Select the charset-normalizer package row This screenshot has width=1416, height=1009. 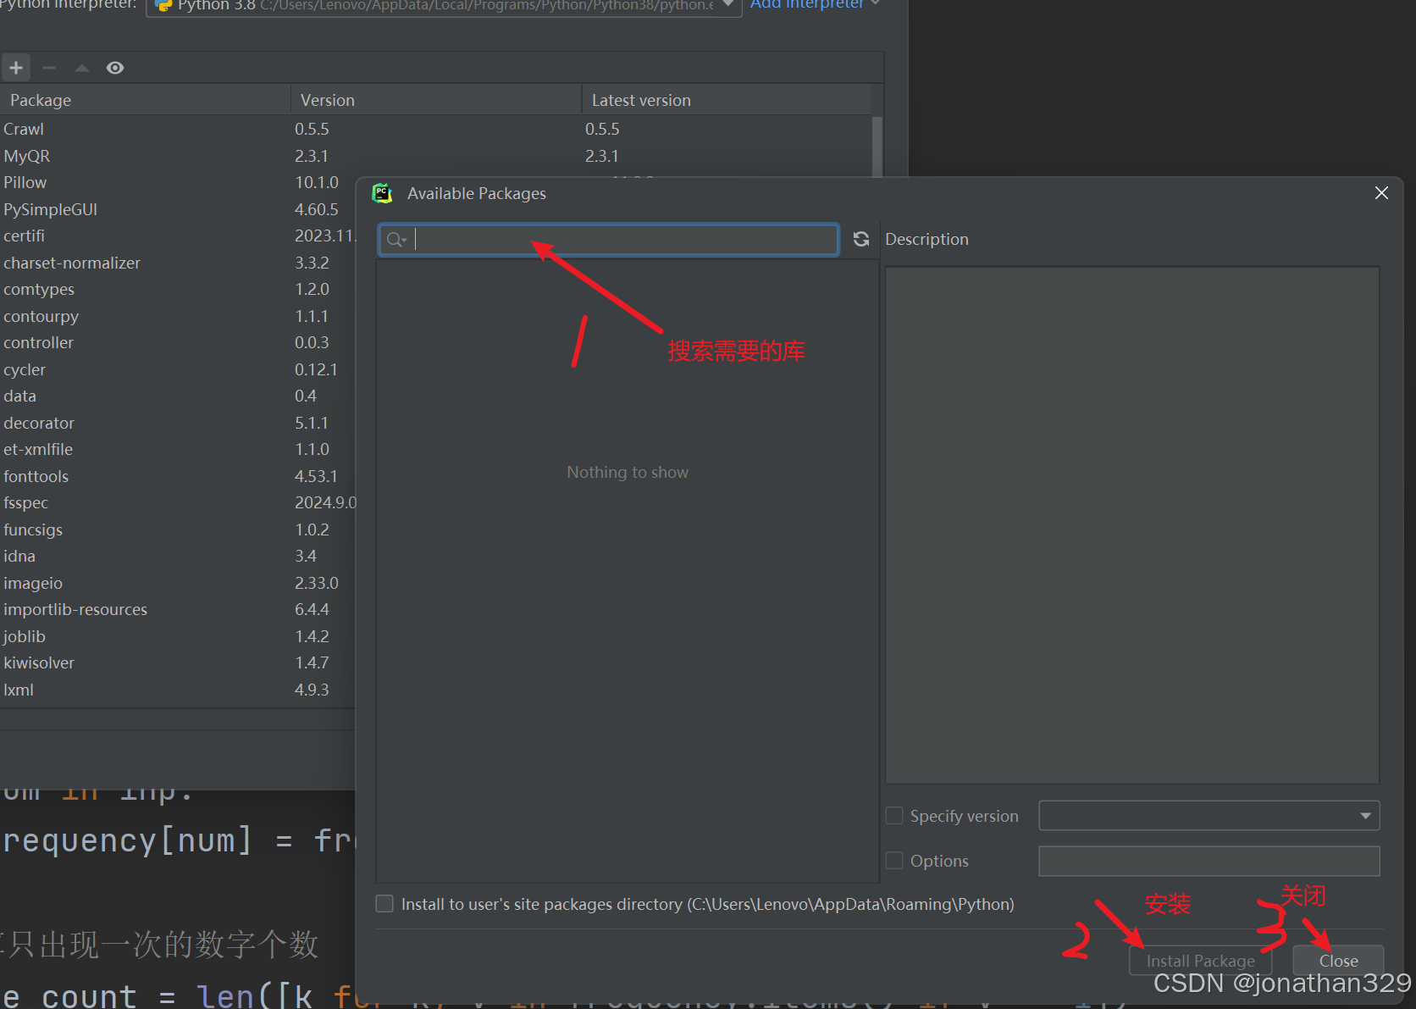tap(178, 263)
